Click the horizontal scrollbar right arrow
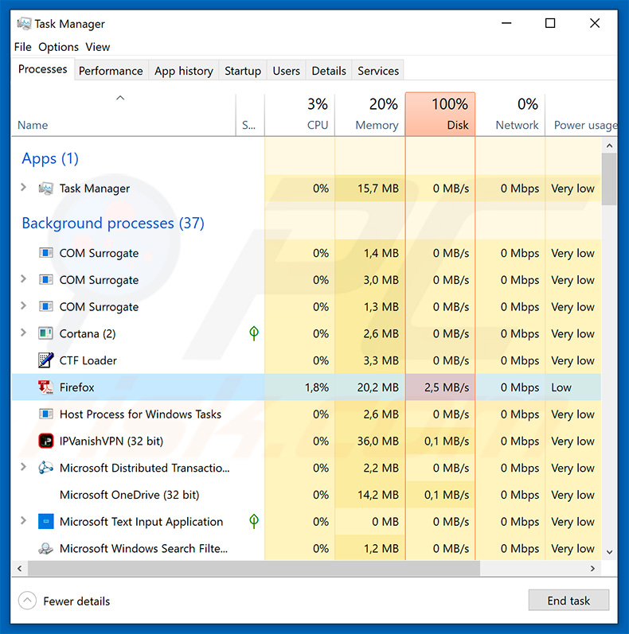629x634 pixels. pyautogui.click(x=592, y=568)
